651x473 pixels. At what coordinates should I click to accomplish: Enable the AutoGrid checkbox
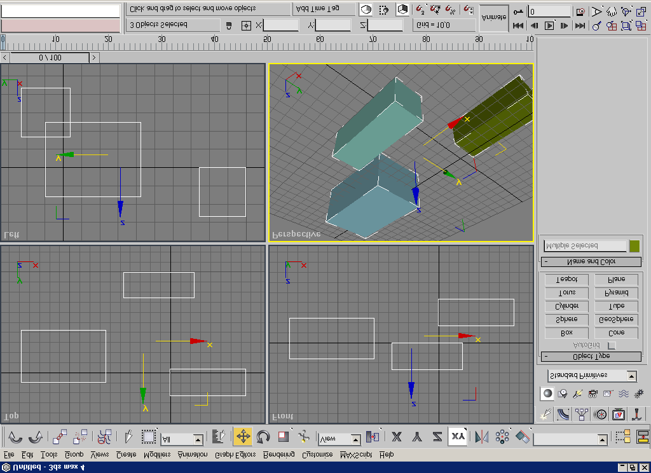click(x=611, y=345)
